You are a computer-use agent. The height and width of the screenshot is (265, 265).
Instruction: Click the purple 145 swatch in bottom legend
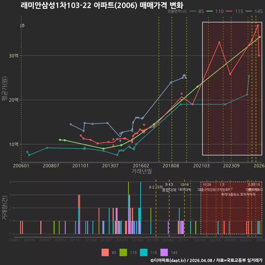(x=164, y=253)
